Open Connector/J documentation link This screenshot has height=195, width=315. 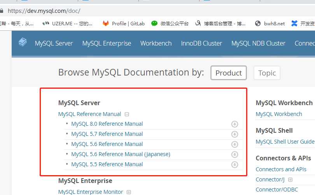(x=270, y=179)
